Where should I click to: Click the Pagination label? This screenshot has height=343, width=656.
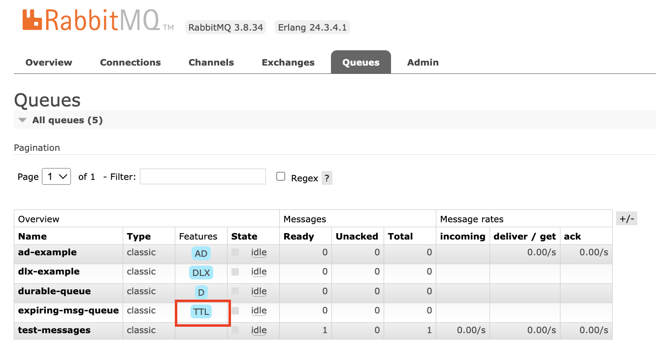pos(37,148)
